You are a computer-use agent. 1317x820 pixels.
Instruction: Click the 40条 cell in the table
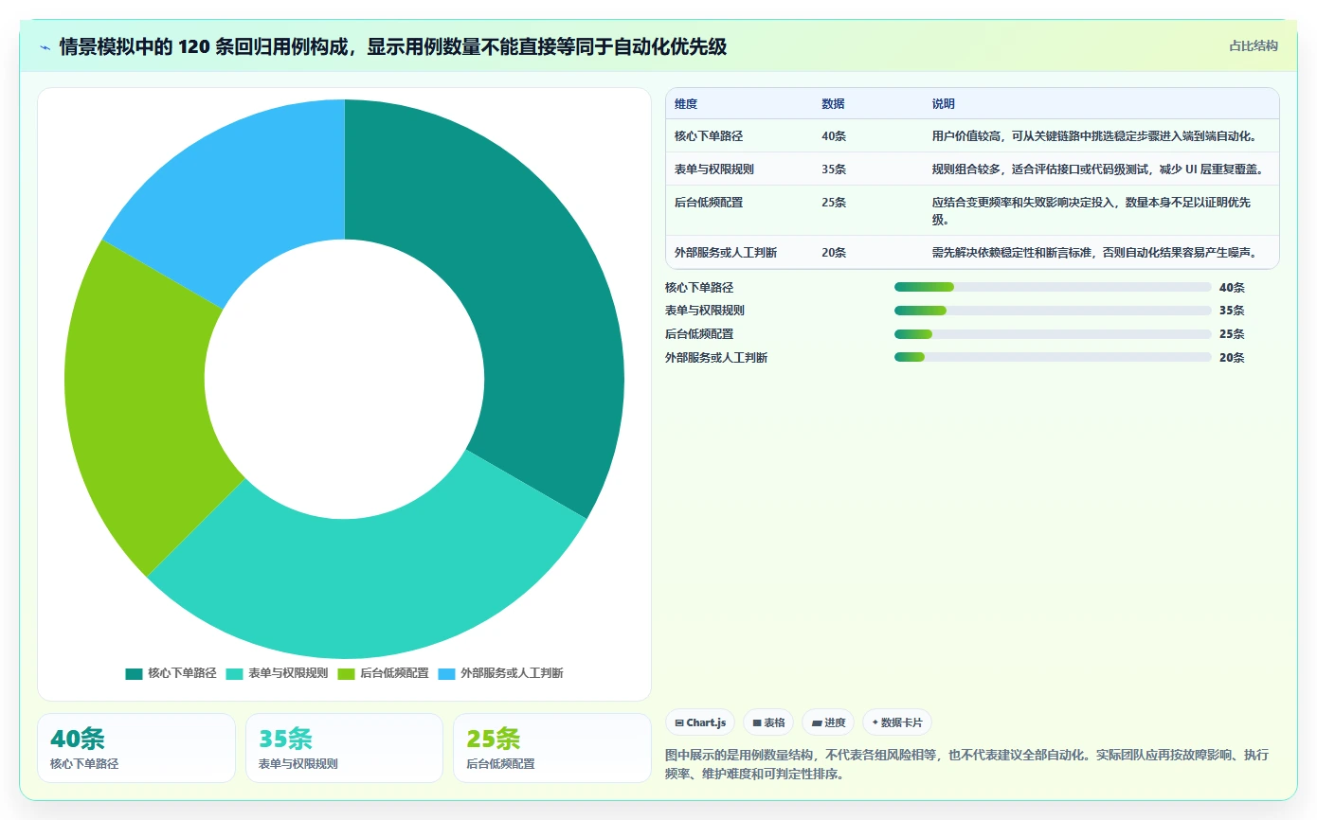pos(834,135)
